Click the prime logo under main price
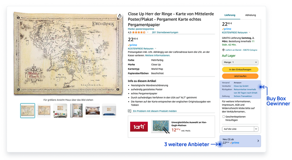The image size is (292, 160). tap(133, 45)
